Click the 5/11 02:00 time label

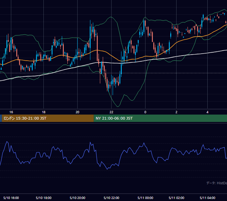[x=176, y=198]
